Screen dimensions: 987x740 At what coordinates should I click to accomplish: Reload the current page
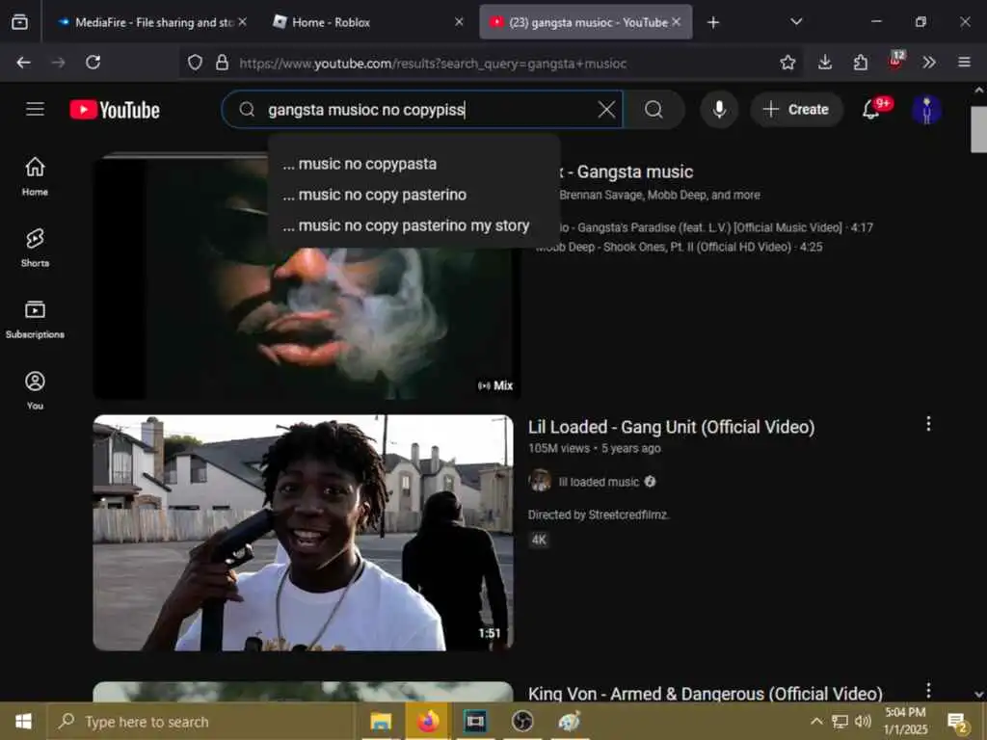pos(93,63)
